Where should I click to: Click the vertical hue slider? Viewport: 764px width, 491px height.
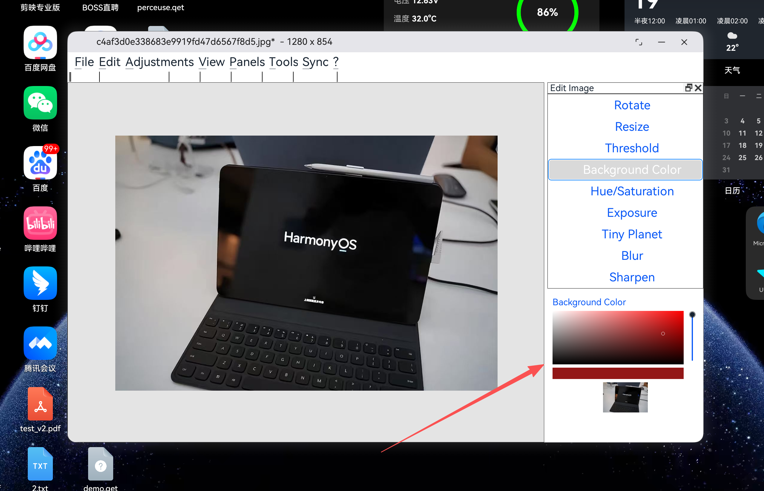click(692, 336)
